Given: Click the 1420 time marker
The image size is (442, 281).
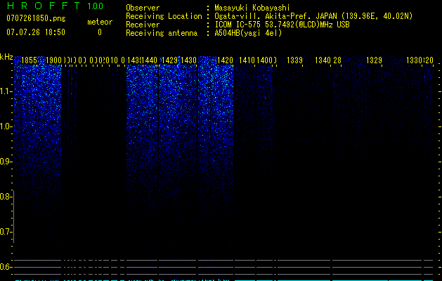Looking at the screenshot, I should (x=226, y=60).
